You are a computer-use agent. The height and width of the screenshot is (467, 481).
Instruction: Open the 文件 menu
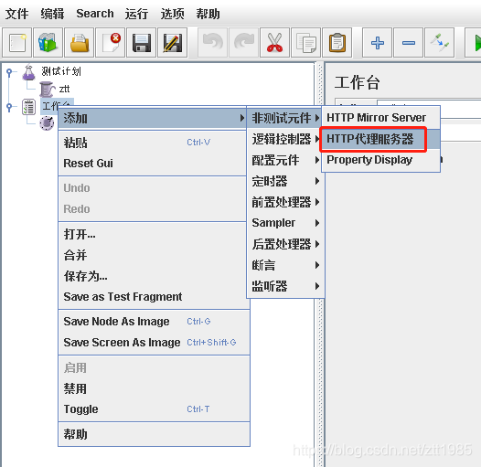tap(16, 14)
